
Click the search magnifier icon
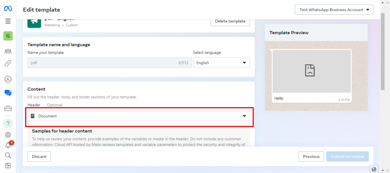[x=8, y=155]
